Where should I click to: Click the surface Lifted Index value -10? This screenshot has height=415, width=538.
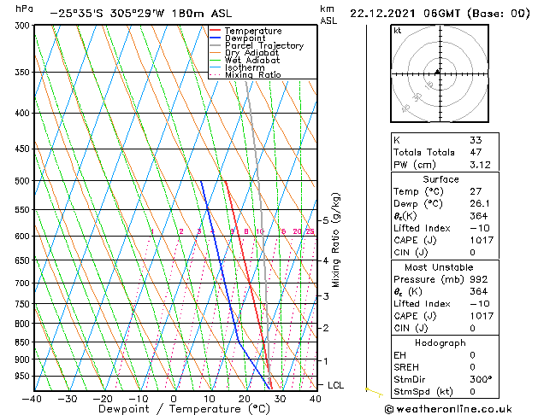pos(480,228)
